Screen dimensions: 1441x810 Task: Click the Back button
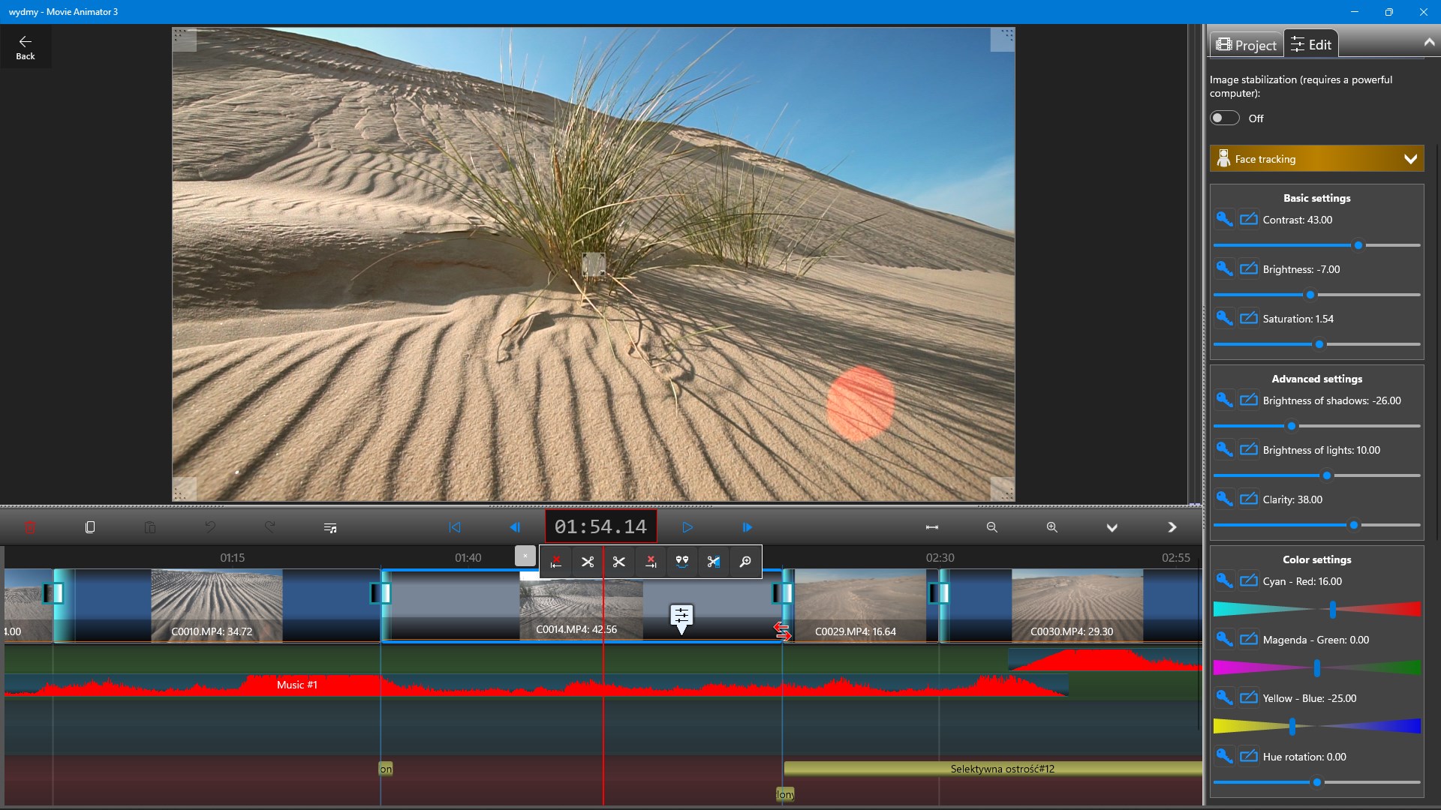[26, 46]
